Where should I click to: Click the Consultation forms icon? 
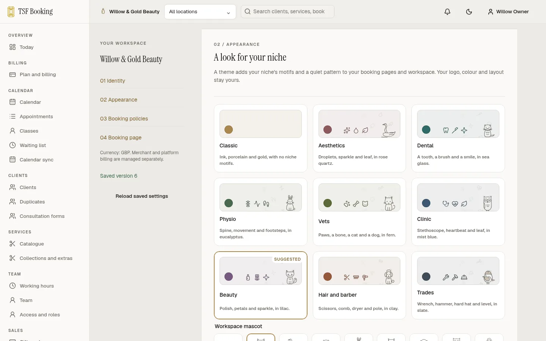pyautogui.click(x=13, y=216)
